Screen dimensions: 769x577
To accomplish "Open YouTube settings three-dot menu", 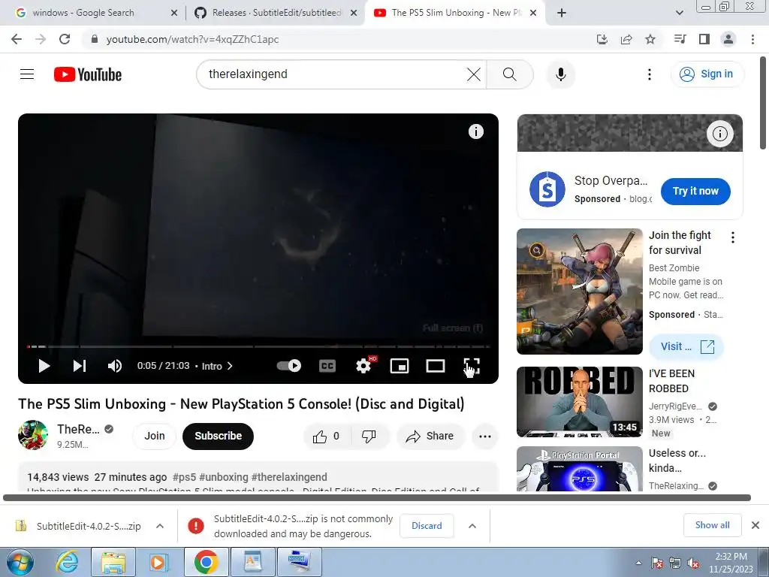I will [x=650, y=74].
